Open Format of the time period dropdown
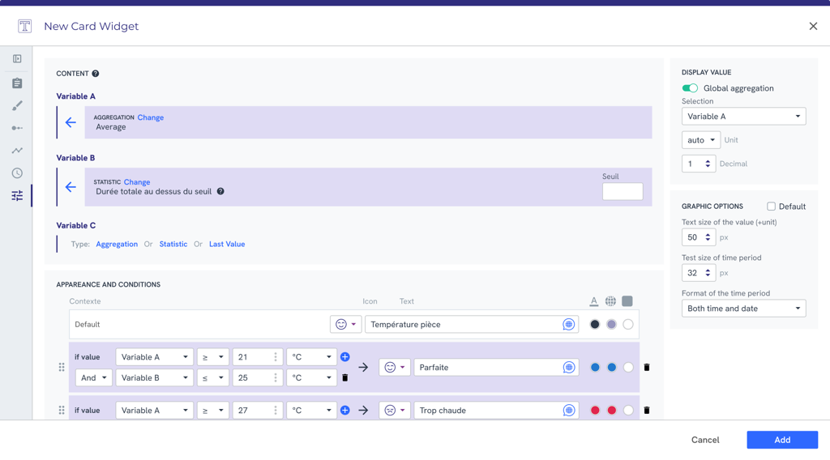 pos(743,309)
